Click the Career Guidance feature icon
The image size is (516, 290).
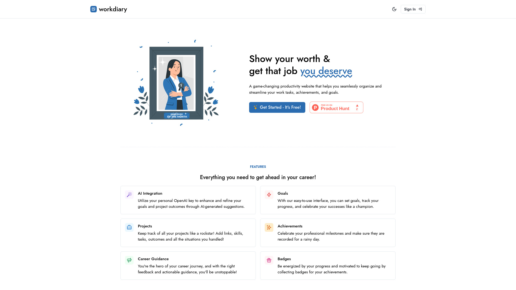point(129,260)
